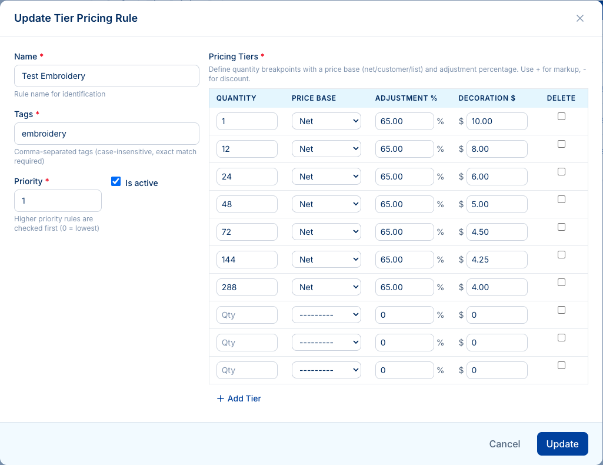Check Delete for the quantity 48 tier
Viewport: 603px width, 465px height.
click(561, 199)
